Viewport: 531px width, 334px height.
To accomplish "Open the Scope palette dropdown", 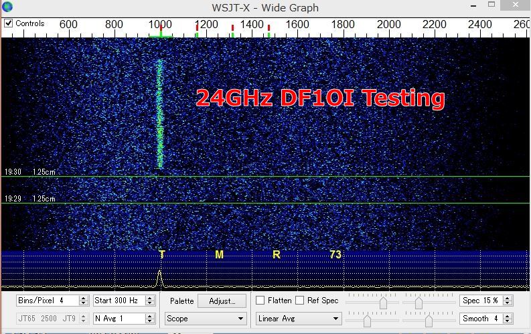I will pyautogui.click(x=206, y=319).
